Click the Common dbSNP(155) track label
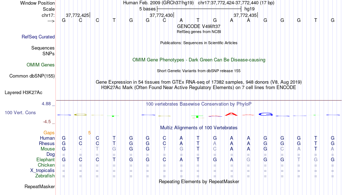The image size is (342, 195). pos(32,76)
